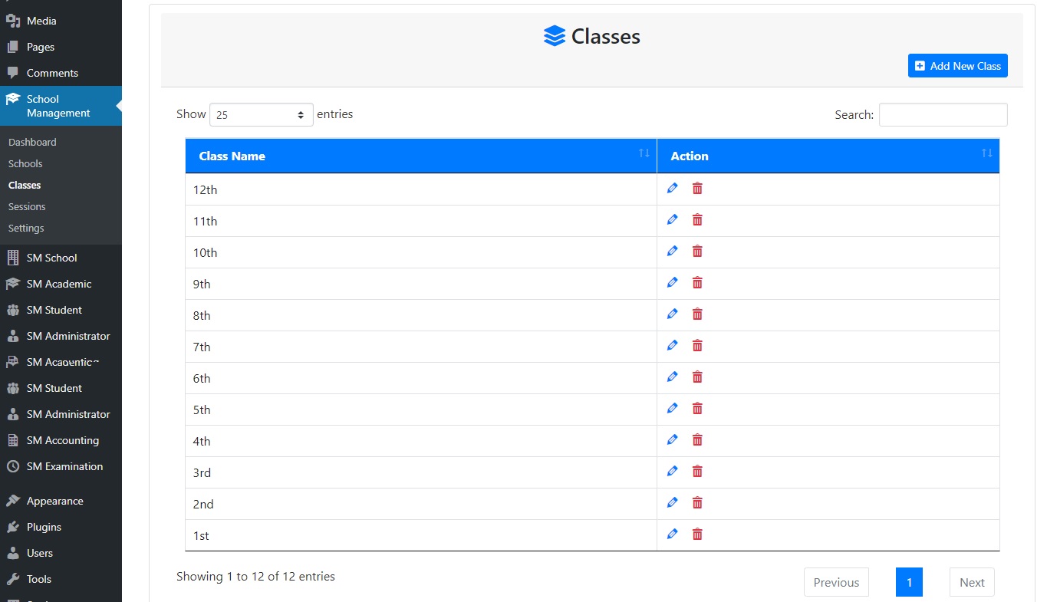This screenshot has width=1047, height=602.
Task: Open the Sessions submenu item
Action: pos(27,206)
